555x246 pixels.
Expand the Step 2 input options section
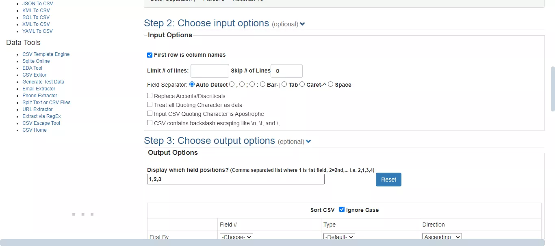pos(302,24)
